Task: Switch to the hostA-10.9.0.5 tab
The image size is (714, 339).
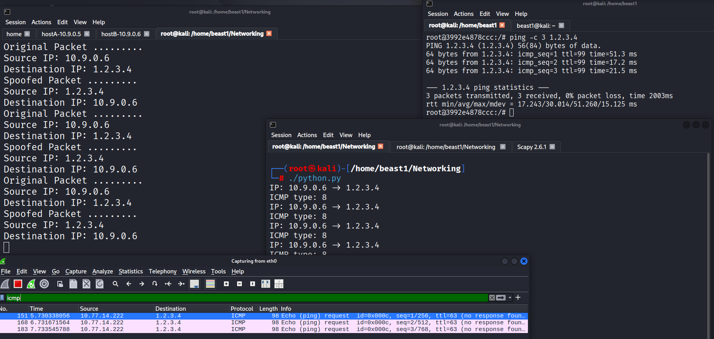Action: coord(61,34)
